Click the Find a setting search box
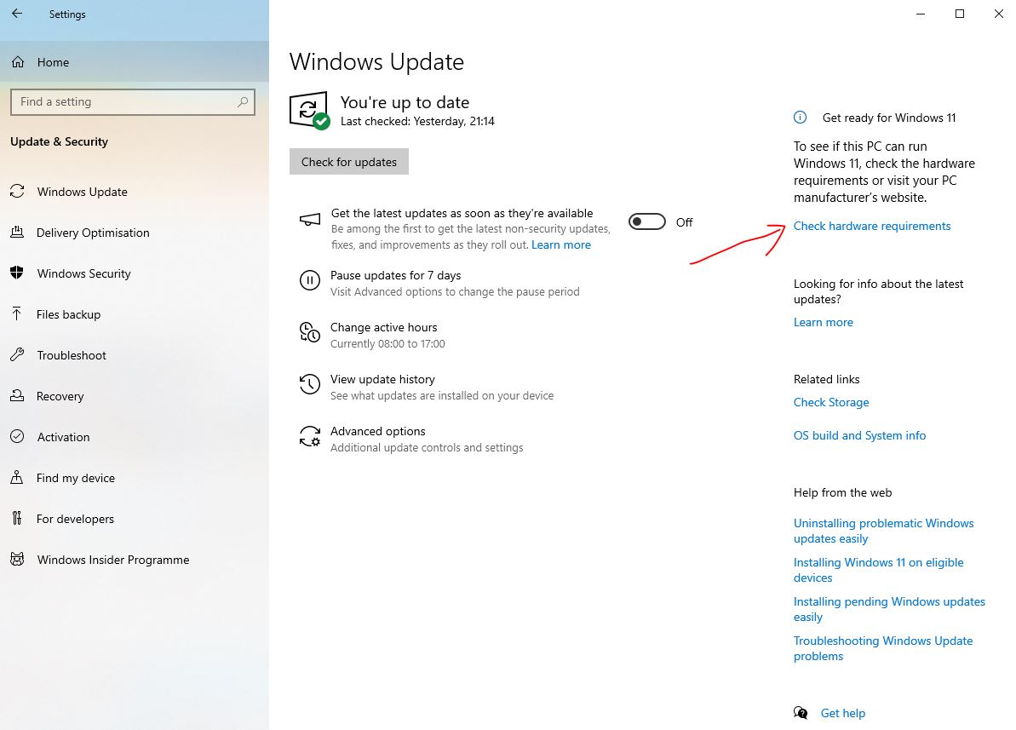 point(133,101)
